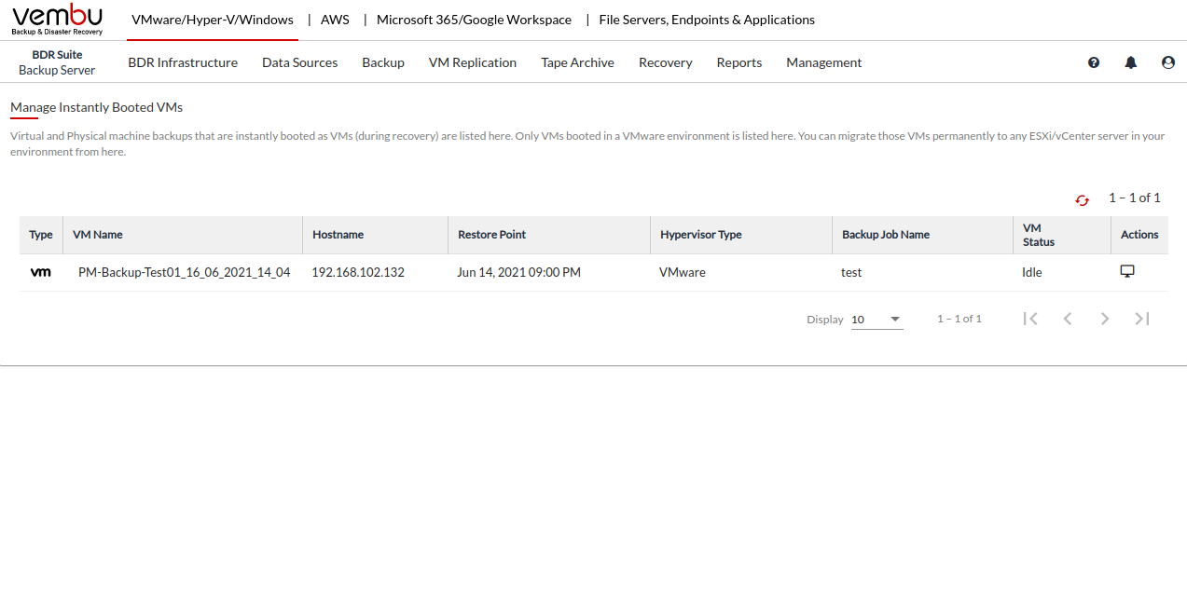
Task: Open the user account profile icon
Action: pos(1168,62)
